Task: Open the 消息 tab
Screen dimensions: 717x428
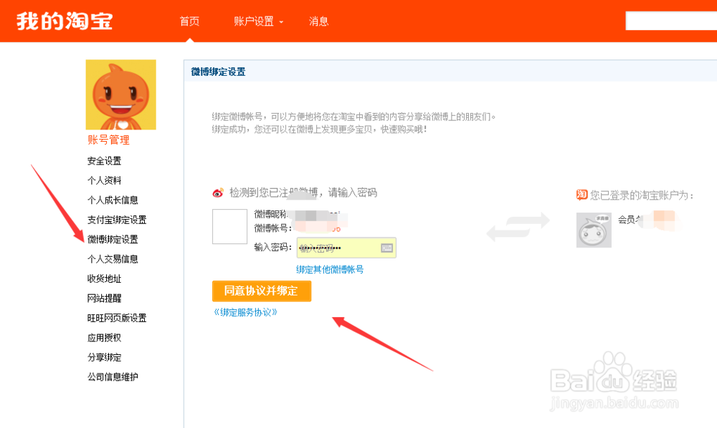Action: pos(319,21)
